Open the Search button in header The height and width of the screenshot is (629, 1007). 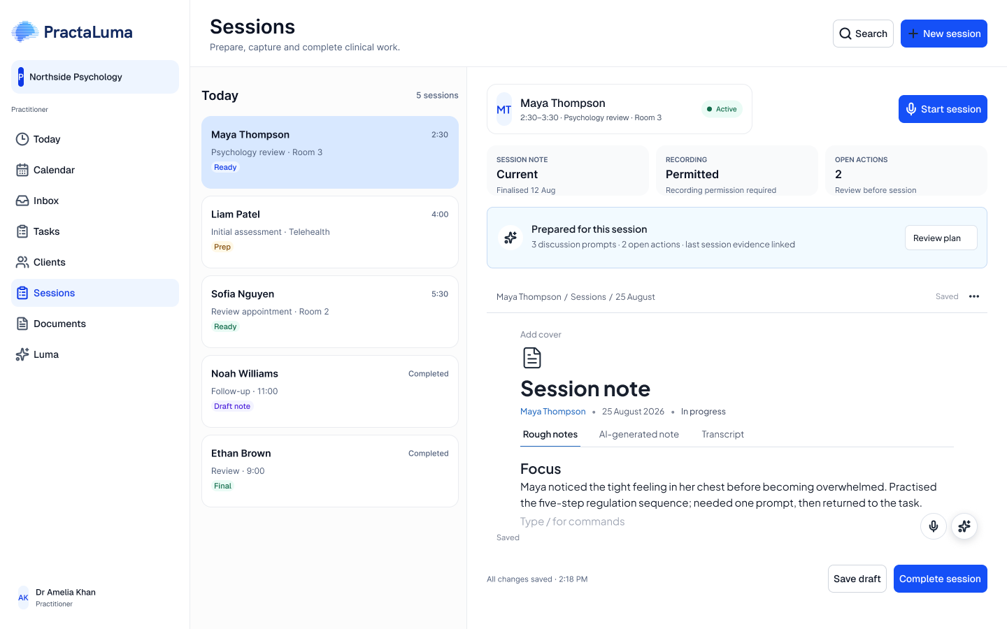pos(863,34)
